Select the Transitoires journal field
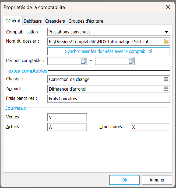 [150, 127]
